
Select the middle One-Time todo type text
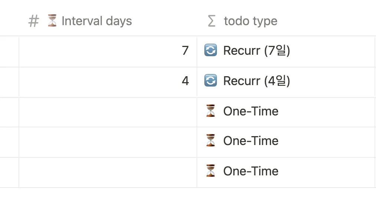[x=251, y=141]
